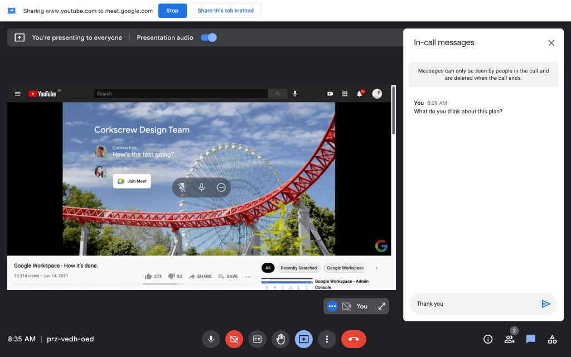
Task: Click the presenting screen icon in banner
Action: tap(20, 37)
